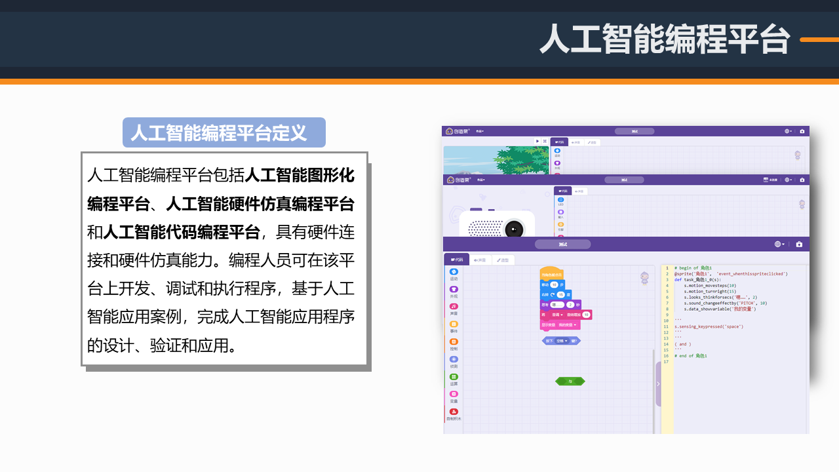Open the 空格 key dropdown in the sensing block
The width and height of the screenshot is (839, 472).
[562, 341]
